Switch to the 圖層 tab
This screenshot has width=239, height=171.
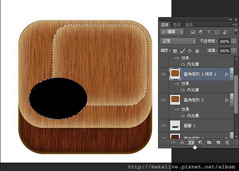[x=165, y=25]
